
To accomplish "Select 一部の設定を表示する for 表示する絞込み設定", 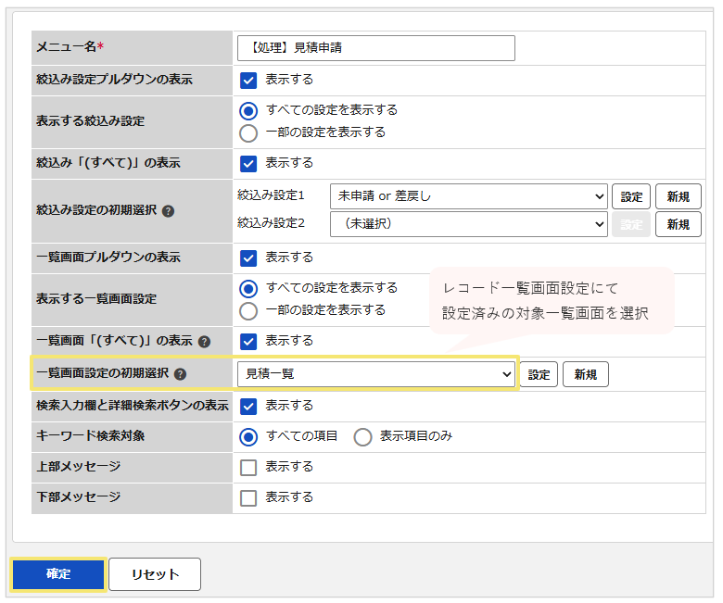I will coord(248,133).
